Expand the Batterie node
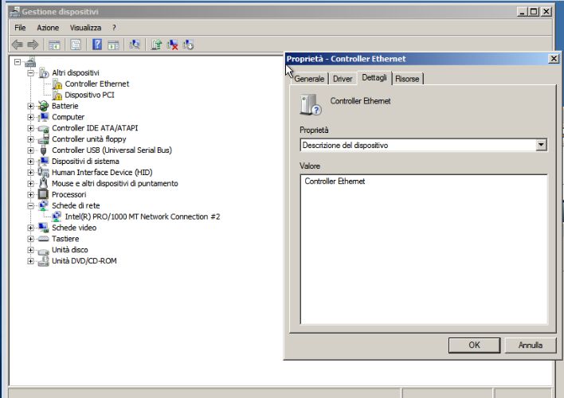 pos(31,106)
